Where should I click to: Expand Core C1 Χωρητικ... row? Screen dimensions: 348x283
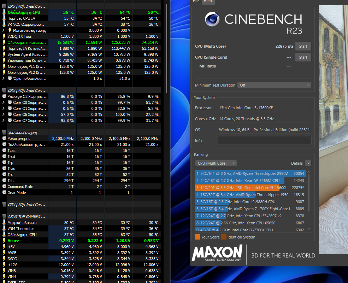3,108
